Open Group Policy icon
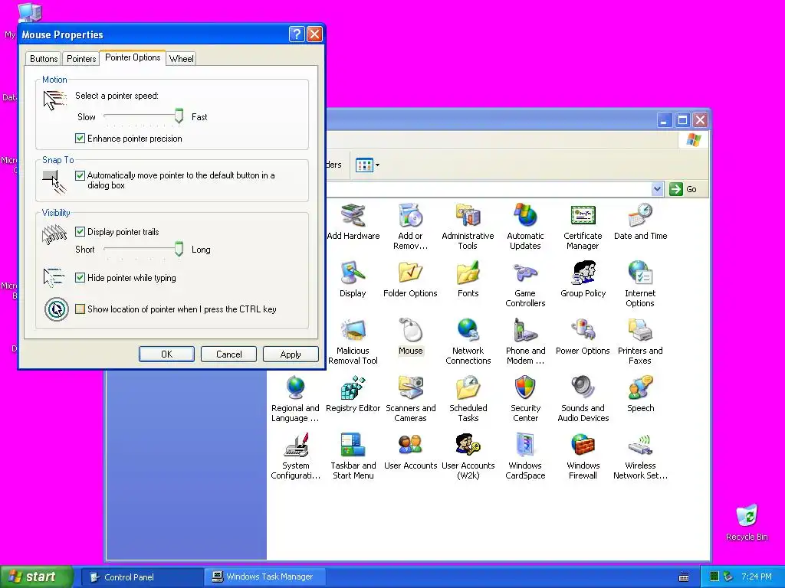Screen dimensions: 785x588 click(583, 279)
